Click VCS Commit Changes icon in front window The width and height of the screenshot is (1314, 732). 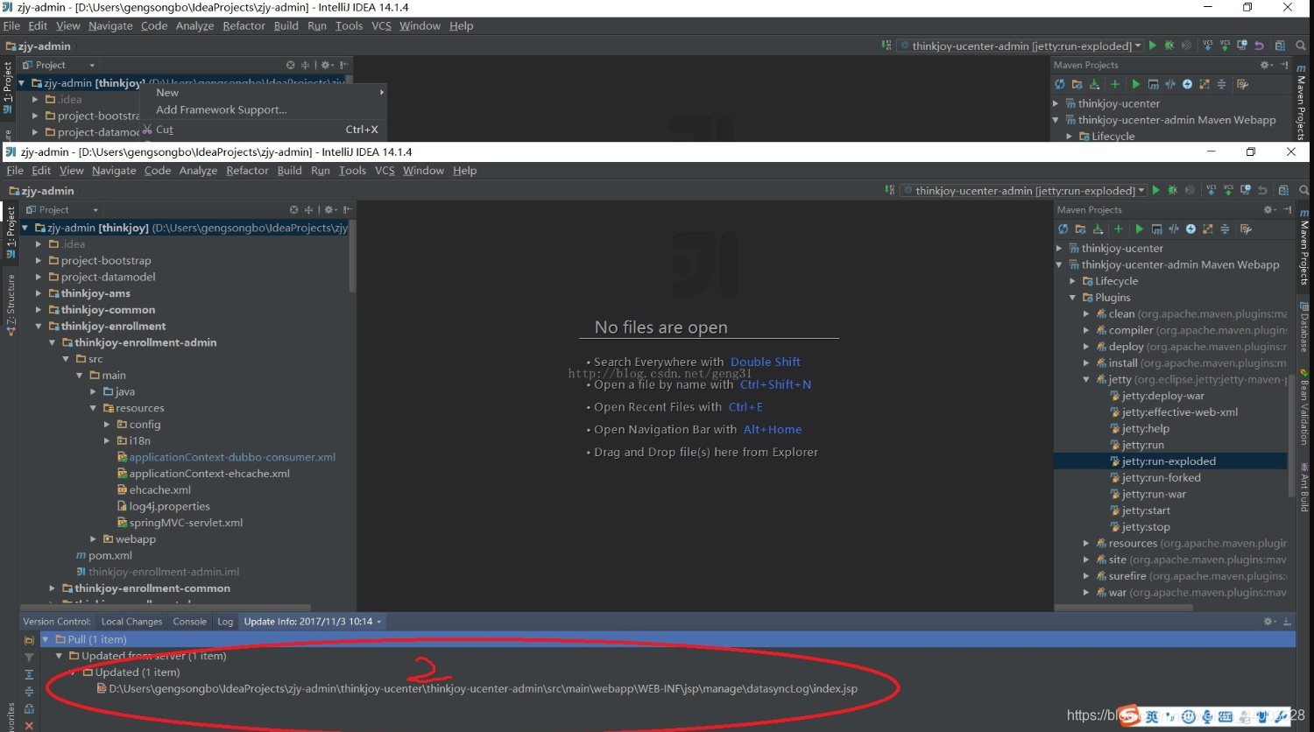(1228, 190)
